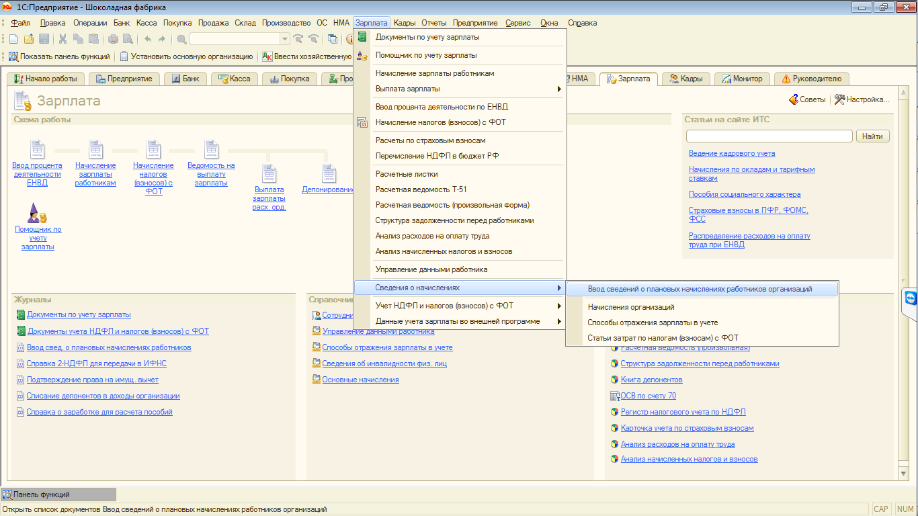Click the Ведомость на выплату зарплаты scheme icon

[x=211, y=149]
